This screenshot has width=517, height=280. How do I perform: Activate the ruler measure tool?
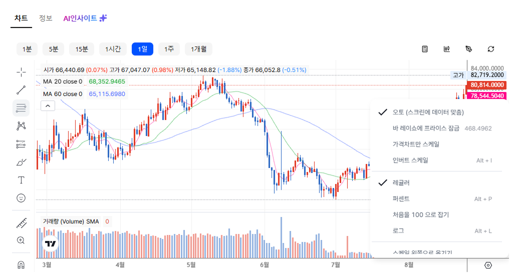[21, 223]
